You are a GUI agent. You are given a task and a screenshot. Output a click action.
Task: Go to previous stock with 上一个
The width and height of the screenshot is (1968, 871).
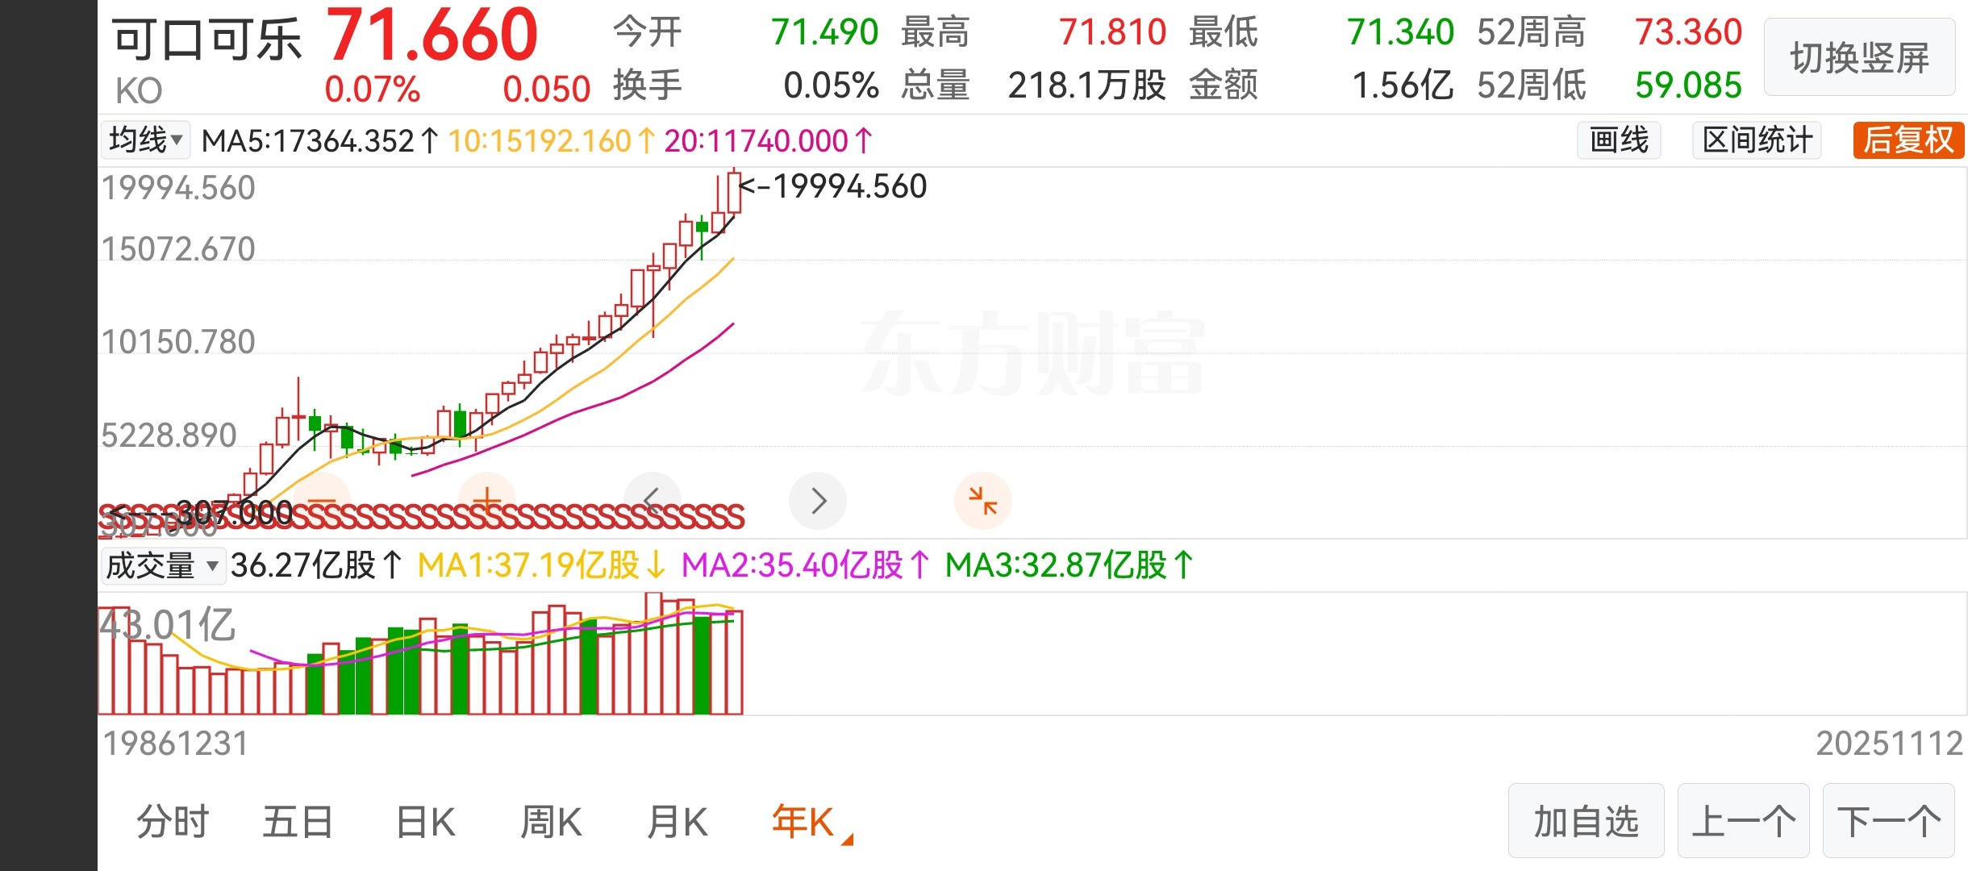coord(1743,821)
